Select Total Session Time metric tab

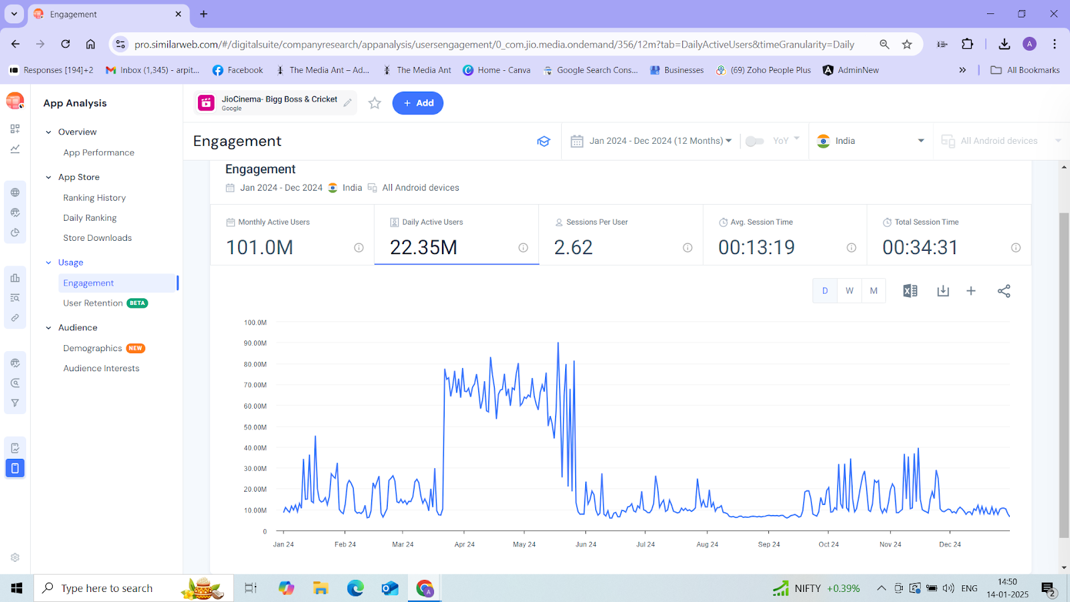tap(949, 235)
